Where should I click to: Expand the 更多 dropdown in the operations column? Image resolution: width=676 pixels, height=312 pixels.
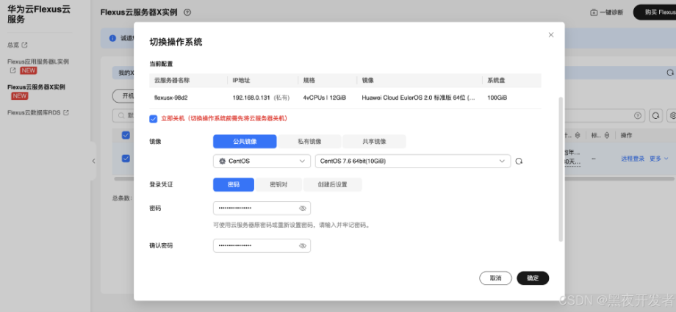(659, 159)
